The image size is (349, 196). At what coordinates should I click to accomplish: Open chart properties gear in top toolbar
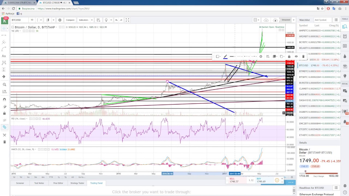[x=60, y=20]
